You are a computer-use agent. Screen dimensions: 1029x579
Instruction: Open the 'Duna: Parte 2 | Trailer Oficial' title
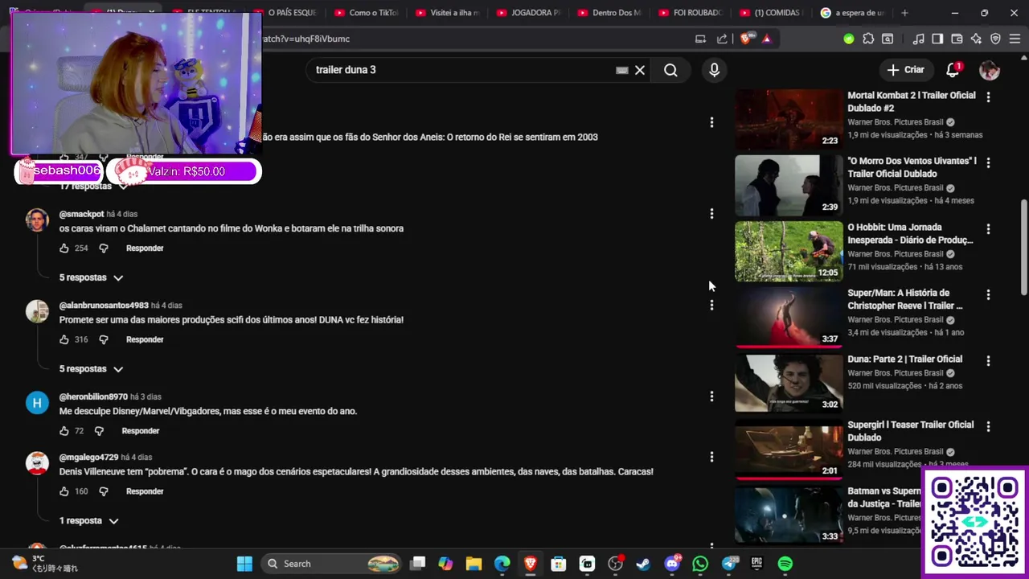click(x=904, y=359)
